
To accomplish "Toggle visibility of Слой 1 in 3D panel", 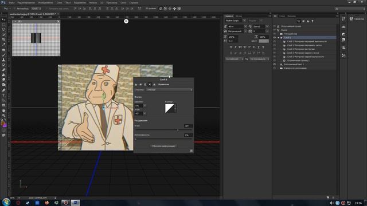I will click(275, 38).
